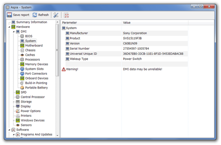This screenshot has width=221, height=145.
Task: Sort by the Parameter column header
Action: 91,22
